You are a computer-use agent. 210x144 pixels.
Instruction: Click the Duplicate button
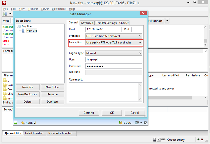52,102
